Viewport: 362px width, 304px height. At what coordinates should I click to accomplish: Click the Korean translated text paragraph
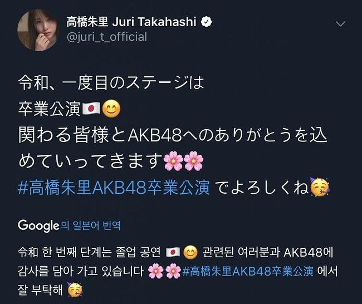(178, 271)
